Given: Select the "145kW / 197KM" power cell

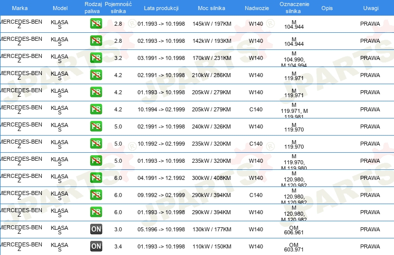Looking at the screenshot, I should click(x=212, y=24).
